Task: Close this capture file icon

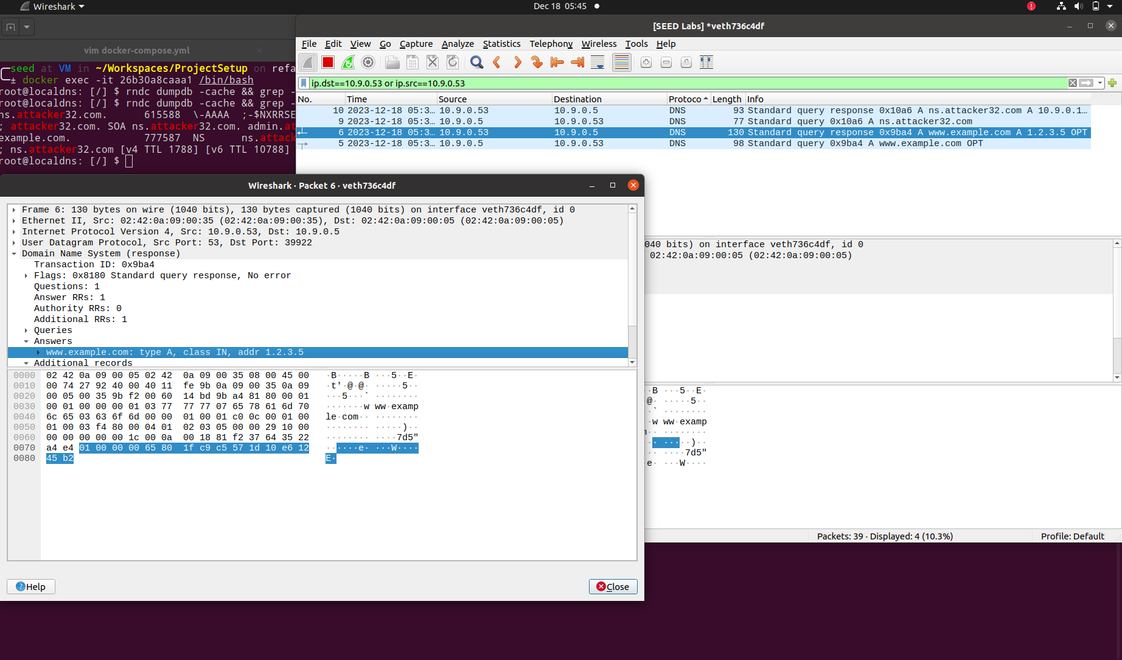Action: pyautogui.click(x=433, y=62)
